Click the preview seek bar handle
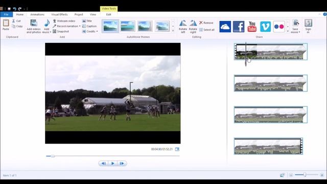Screen dimensions: 327x184 (53, 156)
